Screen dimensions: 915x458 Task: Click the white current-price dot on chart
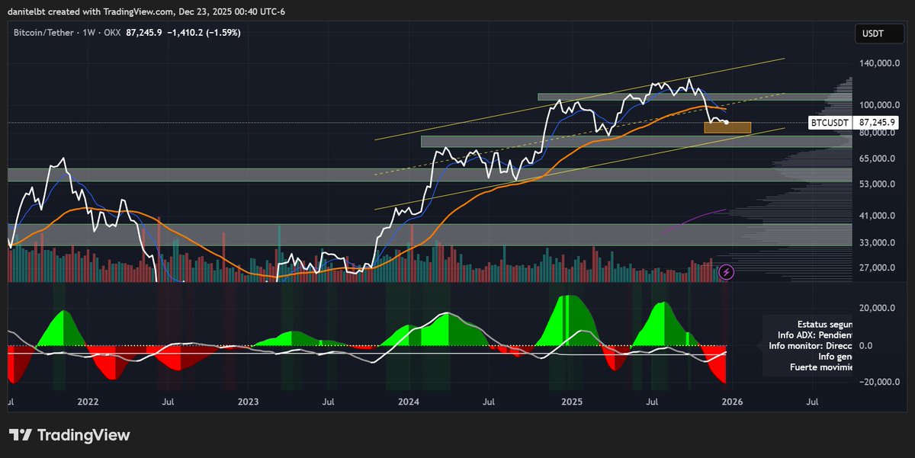[x=726, y=122]
